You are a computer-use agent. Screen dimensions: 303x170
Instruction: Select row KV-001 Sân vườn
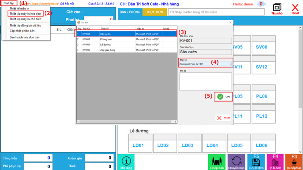[127, 34]
